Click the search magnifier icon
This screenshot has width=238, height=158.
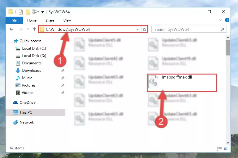[x=222, y=29]
